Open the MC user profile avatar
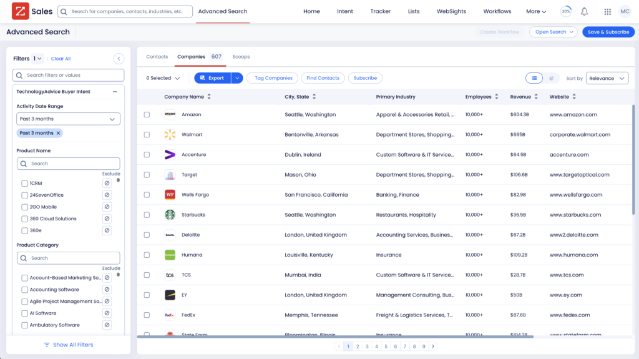This screenshot has height=359, width=639. click(x=625, y=11)
